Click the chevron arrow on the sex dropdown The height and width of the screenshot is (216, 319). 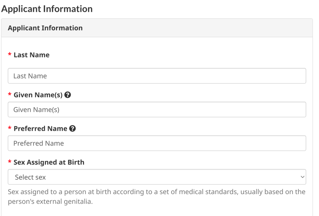302,177
